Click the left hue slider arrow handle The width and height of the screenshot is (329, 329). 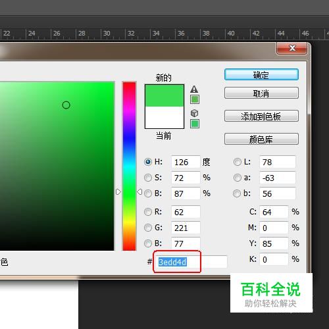tap(118, 192)
